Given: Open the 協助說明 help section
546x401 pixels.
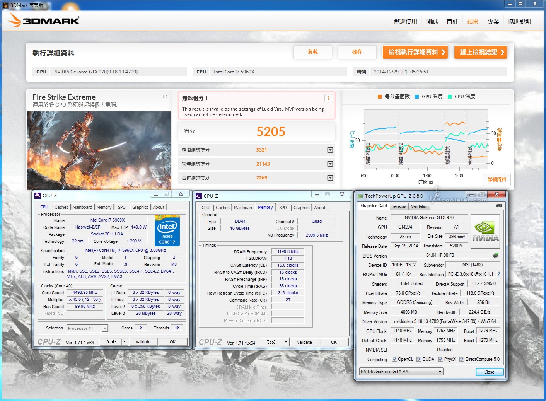Looking at the screenshot, I should pyautogui.click(x=520, y=22).
